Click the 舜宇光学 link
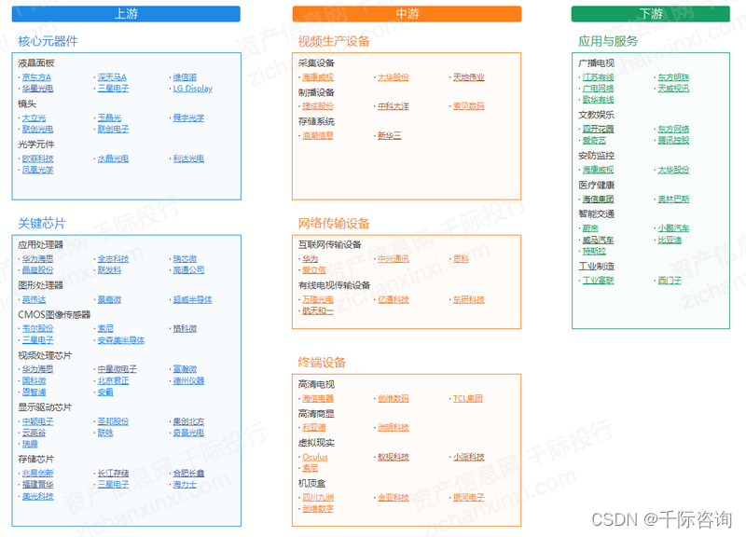Screen dimensions: 746x537 (188, 118)
